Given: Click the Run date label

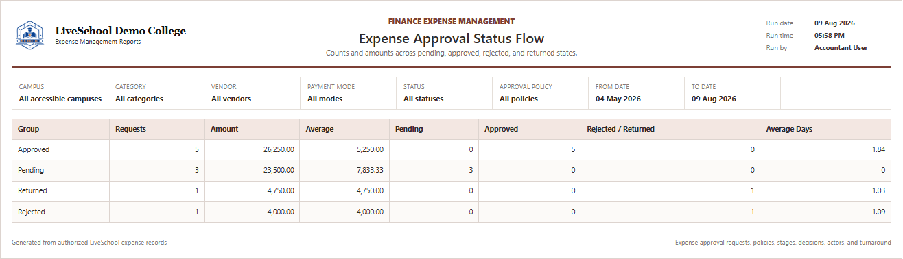Looking at the screenshot, I should coord(779,23).
